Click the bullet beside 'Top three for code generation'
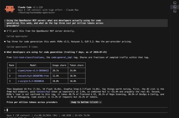 pos(5,42)
